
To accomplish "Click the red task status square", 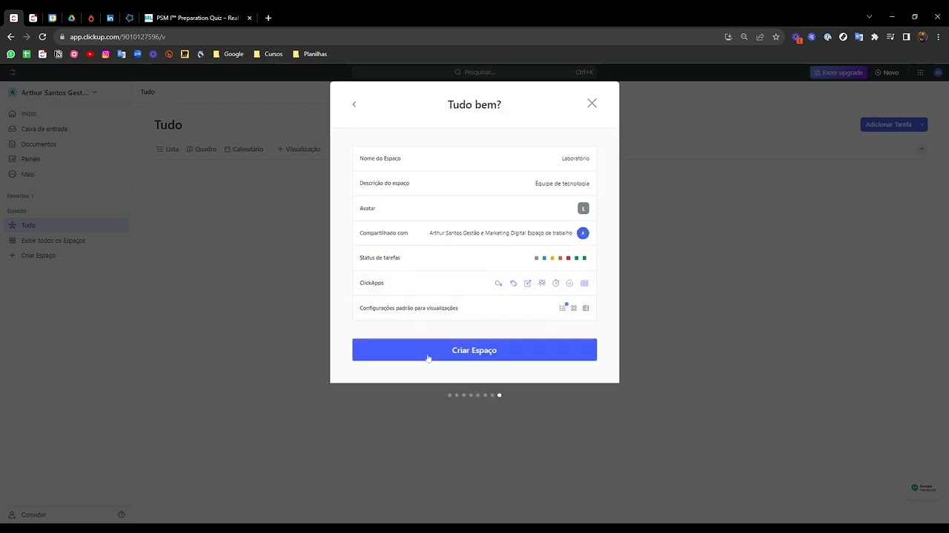I will click(569, 258).
